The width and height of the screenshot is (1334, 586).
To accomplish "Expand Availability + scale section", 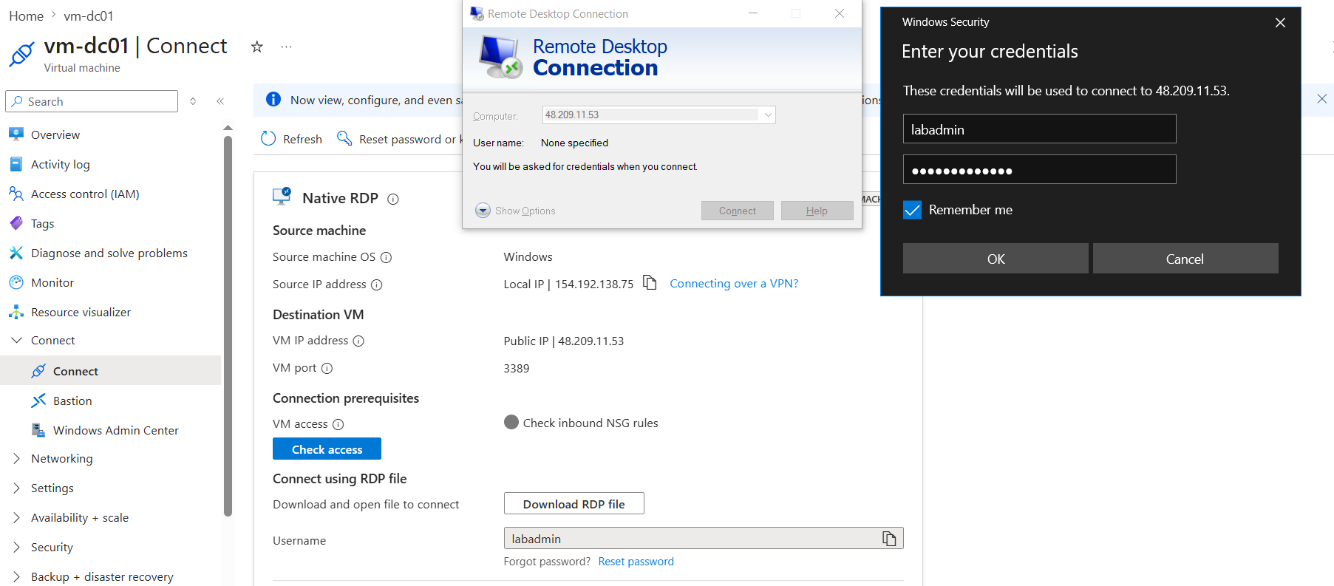I will coord(17,517).
